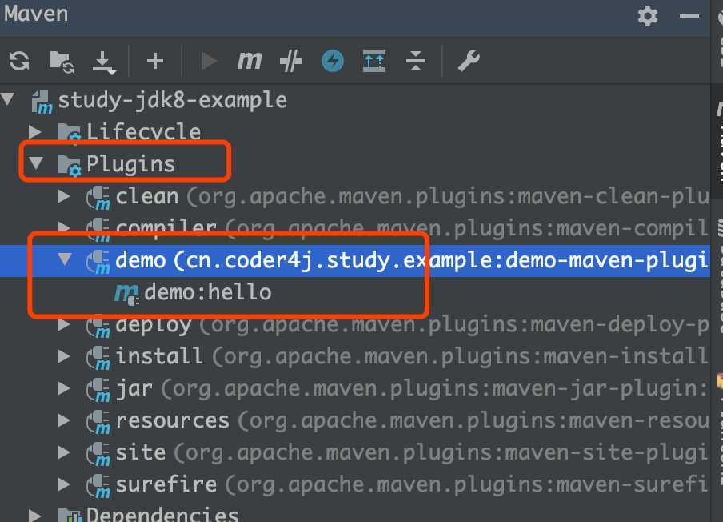Expand the resources plugin node
723x522 pixels.
click(x=64, y=420)
